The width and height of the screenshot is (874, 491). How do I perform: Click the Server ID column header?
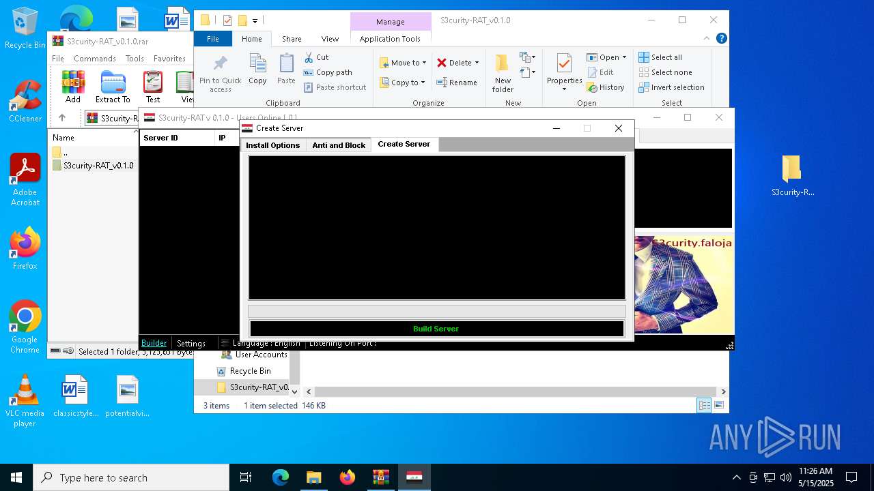[176, 138]
